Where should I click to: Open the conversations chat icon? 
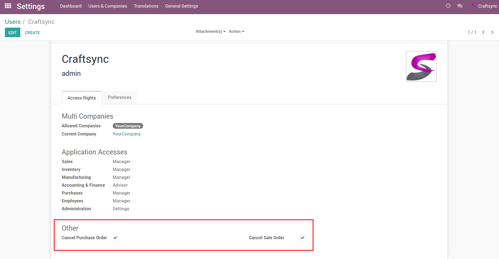click(x=460, y=6)
